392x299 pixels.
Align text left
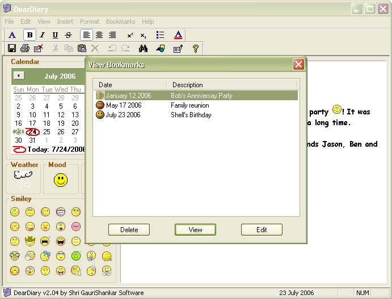coord(86,35)
